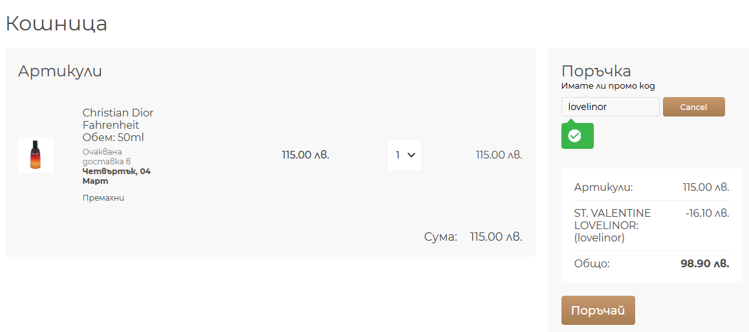The height and width of the screenshot is (332, 749).
Task: Focus the promo code field containing lovelinor
Action: coord(611,107)
